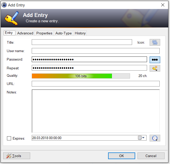Focus the Title input field
170x164 pixels.
[82, 42]
